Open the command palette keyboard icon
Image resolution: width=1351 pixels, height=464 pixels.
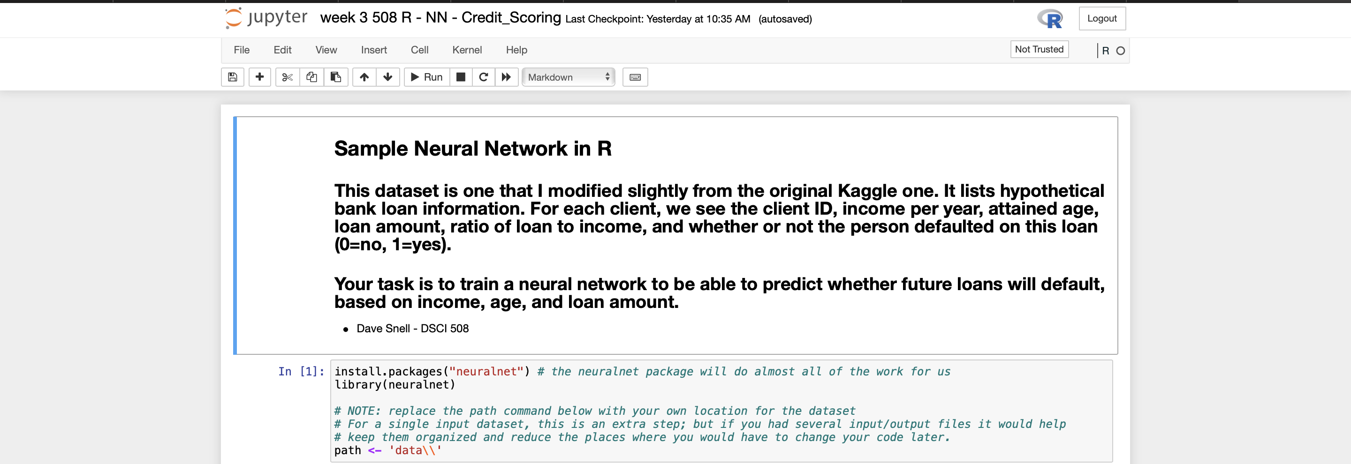coord(635,77)
